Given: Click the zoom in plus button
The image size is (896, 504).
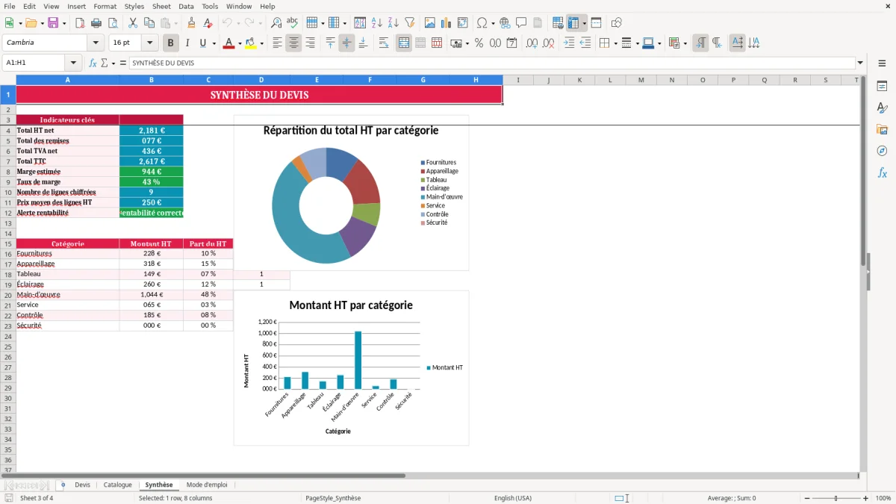Looking at the screenshot, I should tap(866, 498).
